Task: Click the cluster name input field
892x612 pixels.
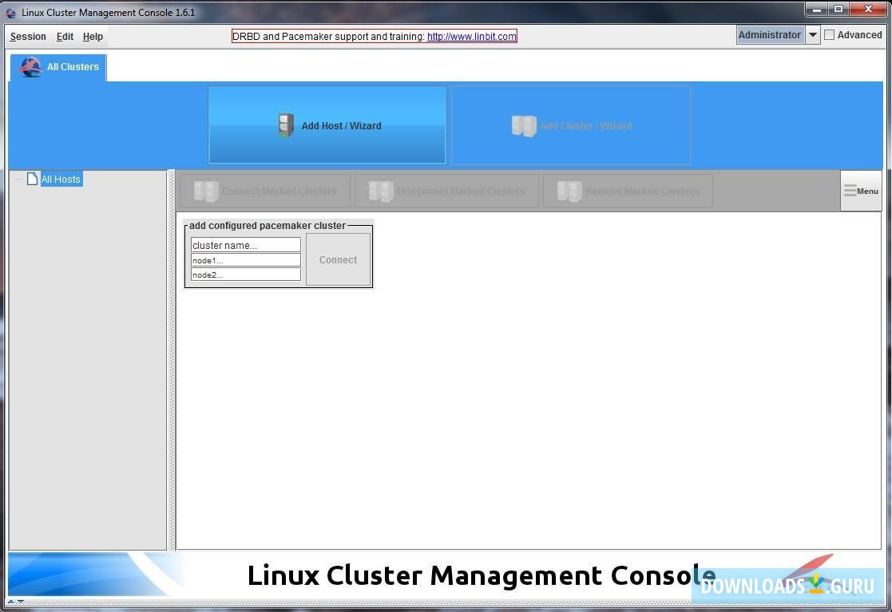Action: (x=245, y=245)
